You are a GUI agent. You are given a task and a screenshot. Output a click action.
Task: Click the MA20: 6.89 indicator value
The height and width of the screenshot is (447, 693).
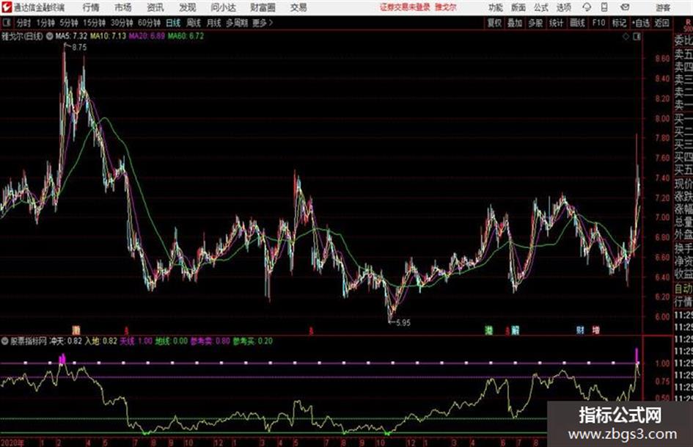click(147, 36)
